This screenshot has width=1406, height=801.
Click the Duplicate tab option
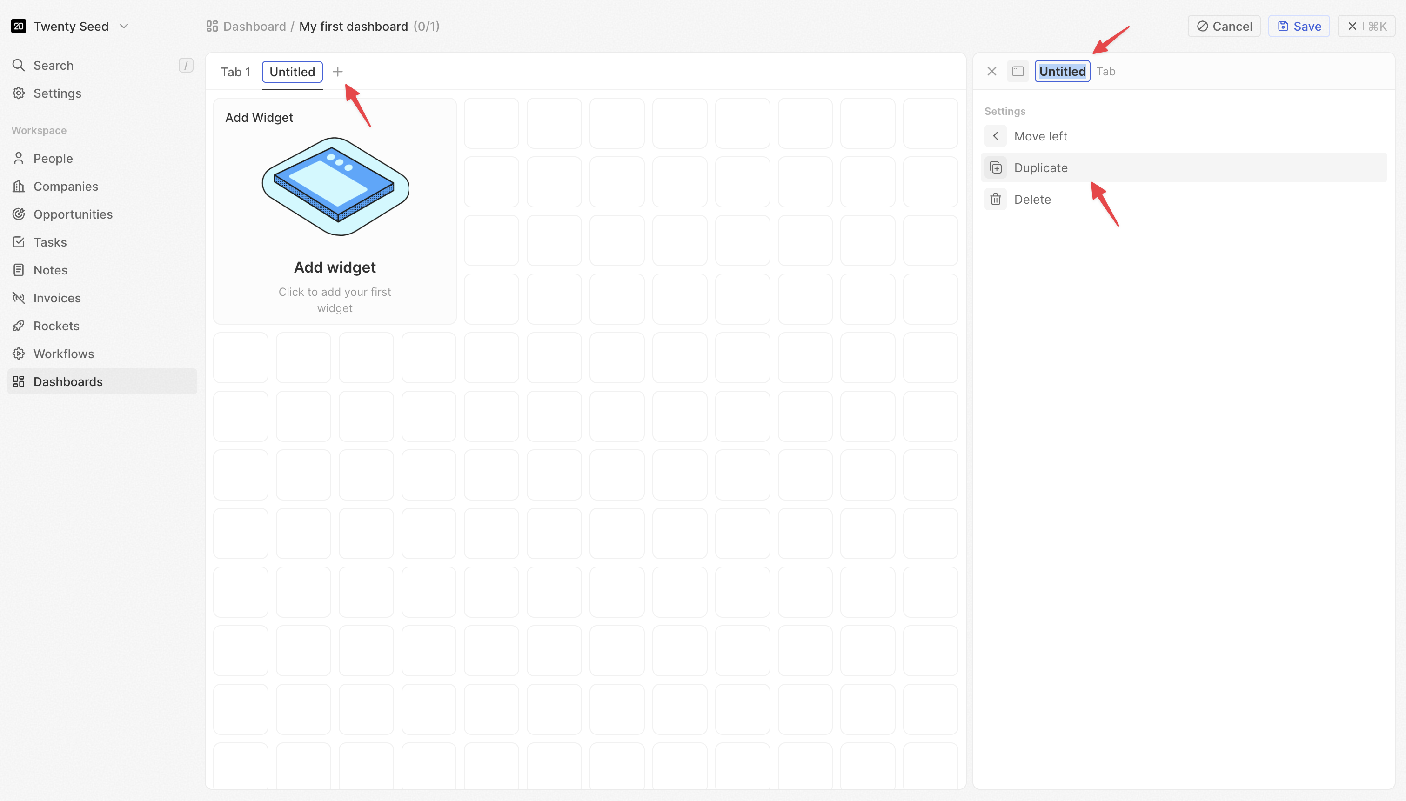1040,168
